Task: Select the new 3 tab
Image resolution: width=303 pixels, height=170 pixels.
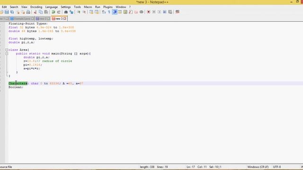Action: (x=59, y=19)
